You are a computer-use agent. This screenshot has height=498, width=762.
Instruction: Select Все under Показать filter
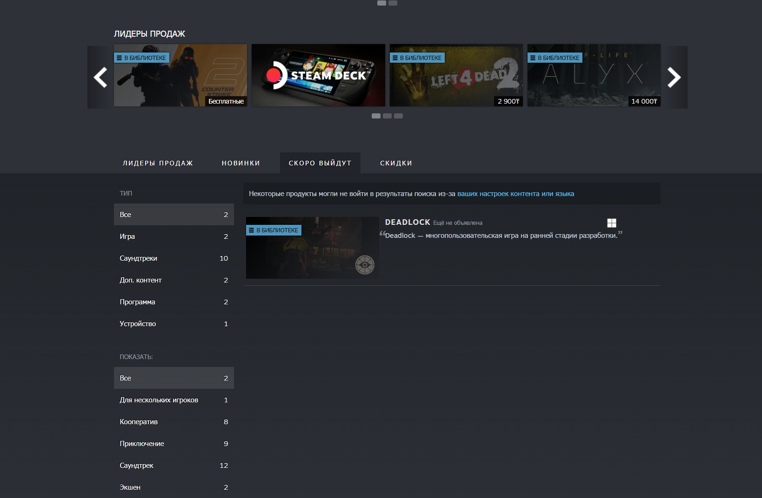click(x=174, y=378)
